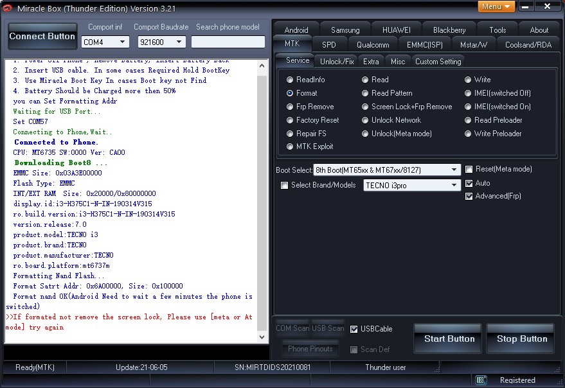Select the Factory Reset radio option

312,120
